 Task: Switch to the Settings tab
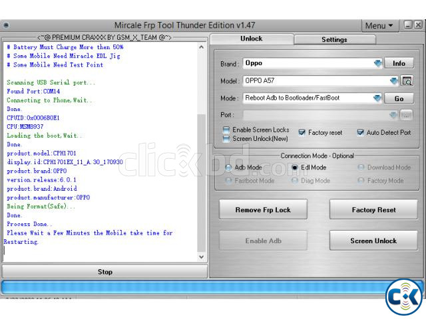[x=334, y=39]
